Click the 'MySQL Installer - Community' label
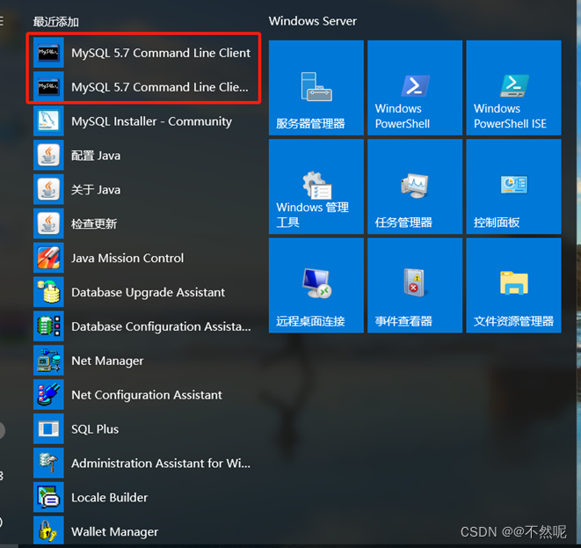The height and width of the screenshot is (548, 581). point(151,121)
